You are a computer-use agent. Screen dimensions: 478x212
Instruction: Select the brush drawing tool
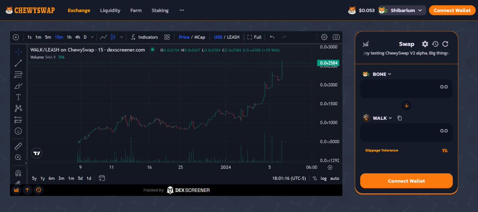pos(18,86)
